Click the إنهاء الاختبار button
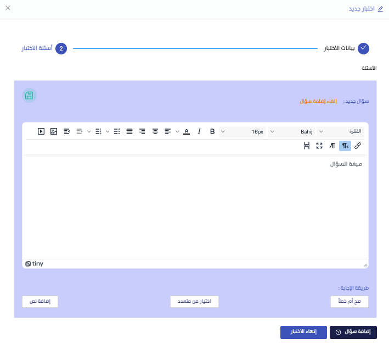The width and height of the screenshot is (389, 350). [x=303, y=332]
